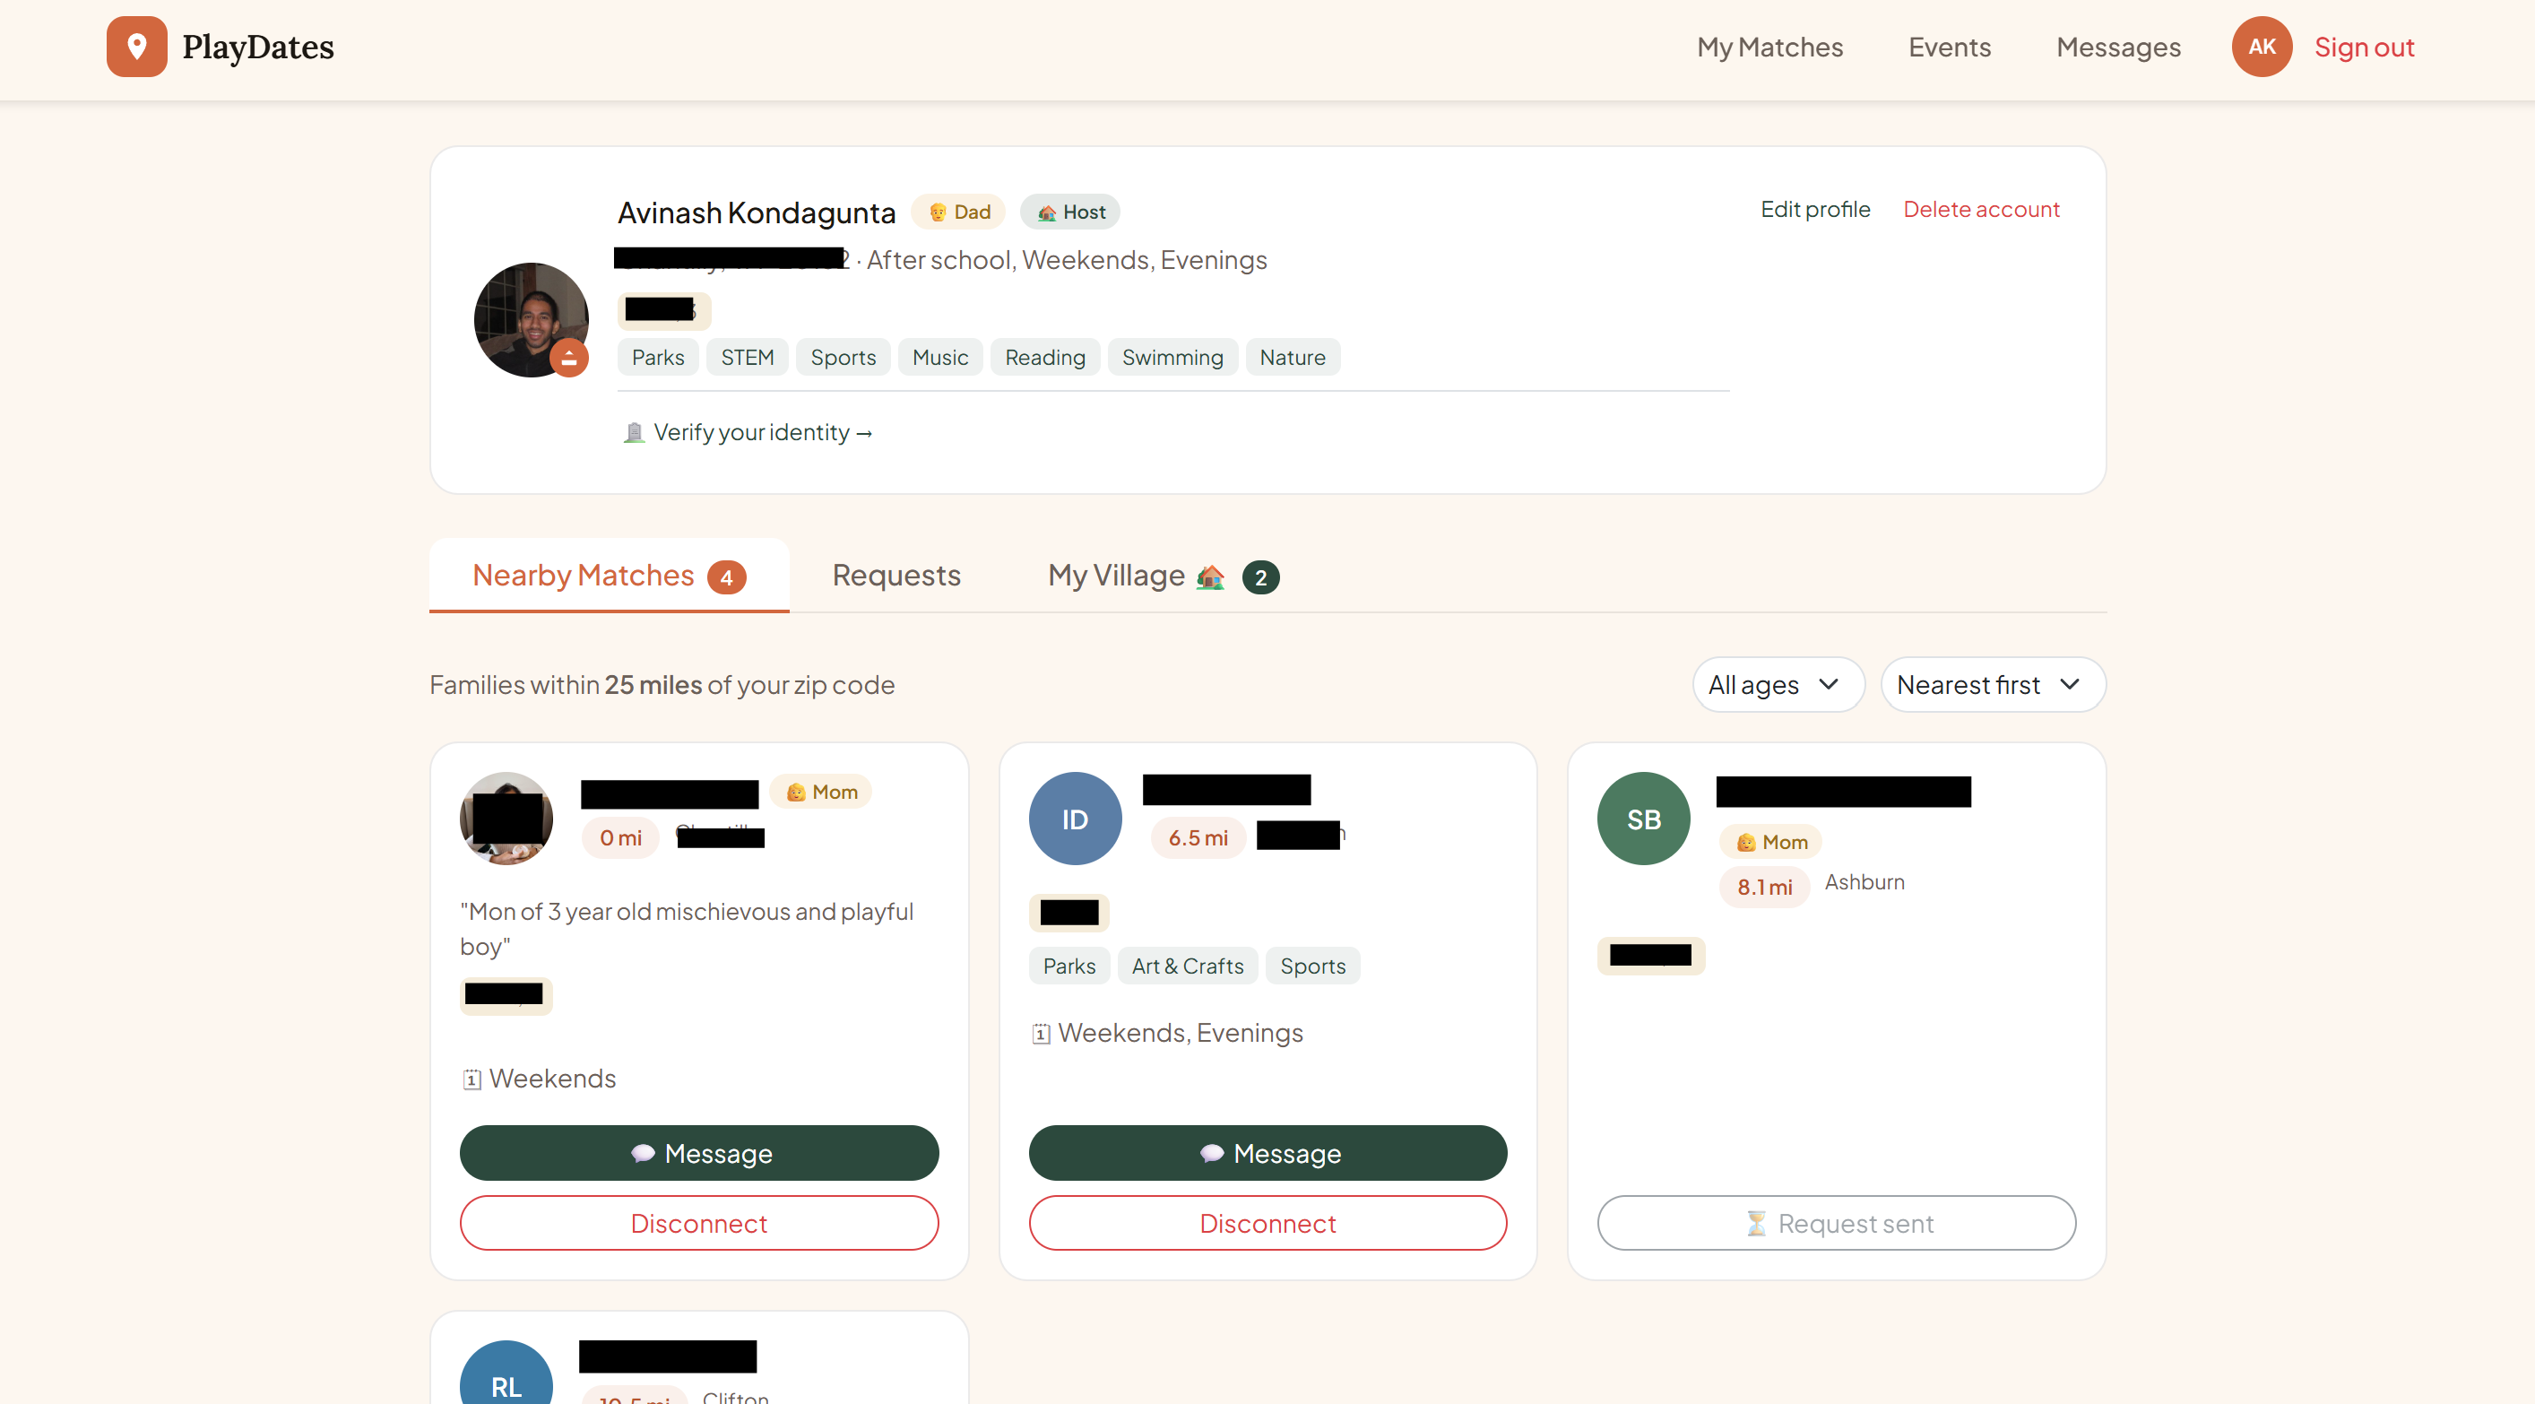Click the Sign out link
This screenshot has height=1404, width=2535.
tap(2363, 48)
